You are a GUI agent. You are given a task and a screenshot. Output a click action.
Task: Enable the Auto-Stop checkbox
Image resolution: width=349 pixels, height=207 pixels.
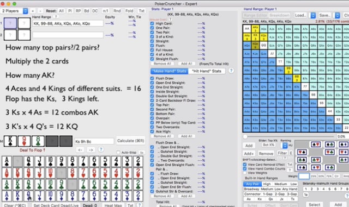(118, 153)
